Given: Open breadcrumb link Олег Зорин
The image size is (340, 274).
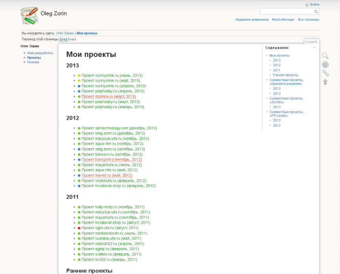Looking at the screenshot, I should (x=65, y=33).
